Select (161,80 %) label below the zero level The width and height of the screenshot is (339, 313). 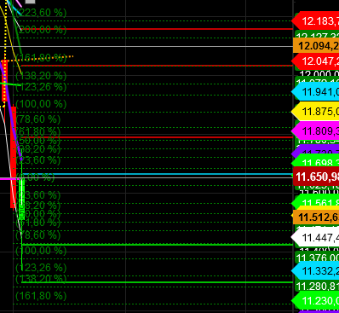click(41, 296)
